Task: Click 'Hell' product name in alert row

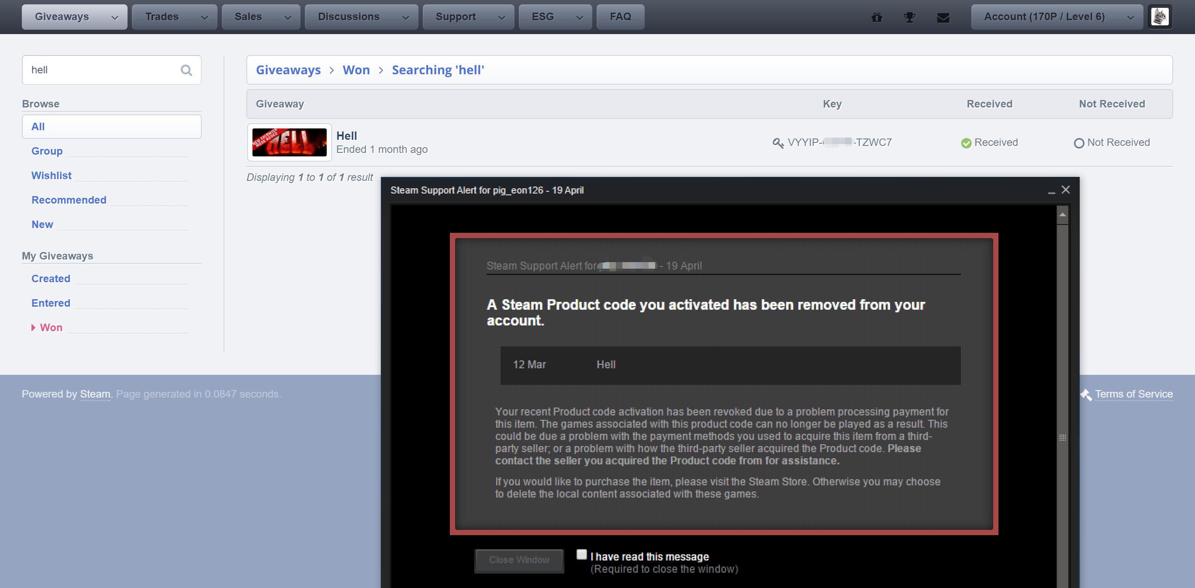Action: tap(606, 365)
